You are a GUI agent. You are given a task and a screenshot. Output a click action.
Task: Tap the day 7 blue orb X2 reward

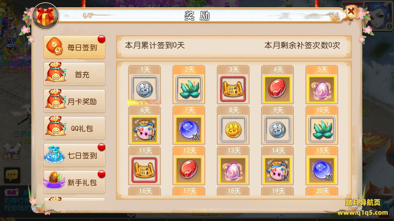click(x=189, y=130)
